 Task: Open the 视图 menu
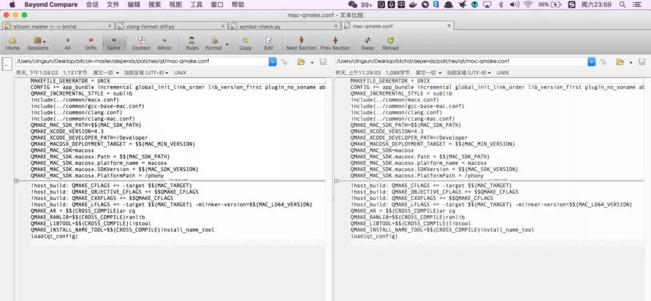(x=175, y=5)
